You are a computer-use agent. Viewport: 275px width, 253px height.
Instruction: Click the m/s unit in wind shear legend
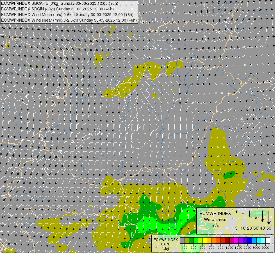[x=215, y=225]
